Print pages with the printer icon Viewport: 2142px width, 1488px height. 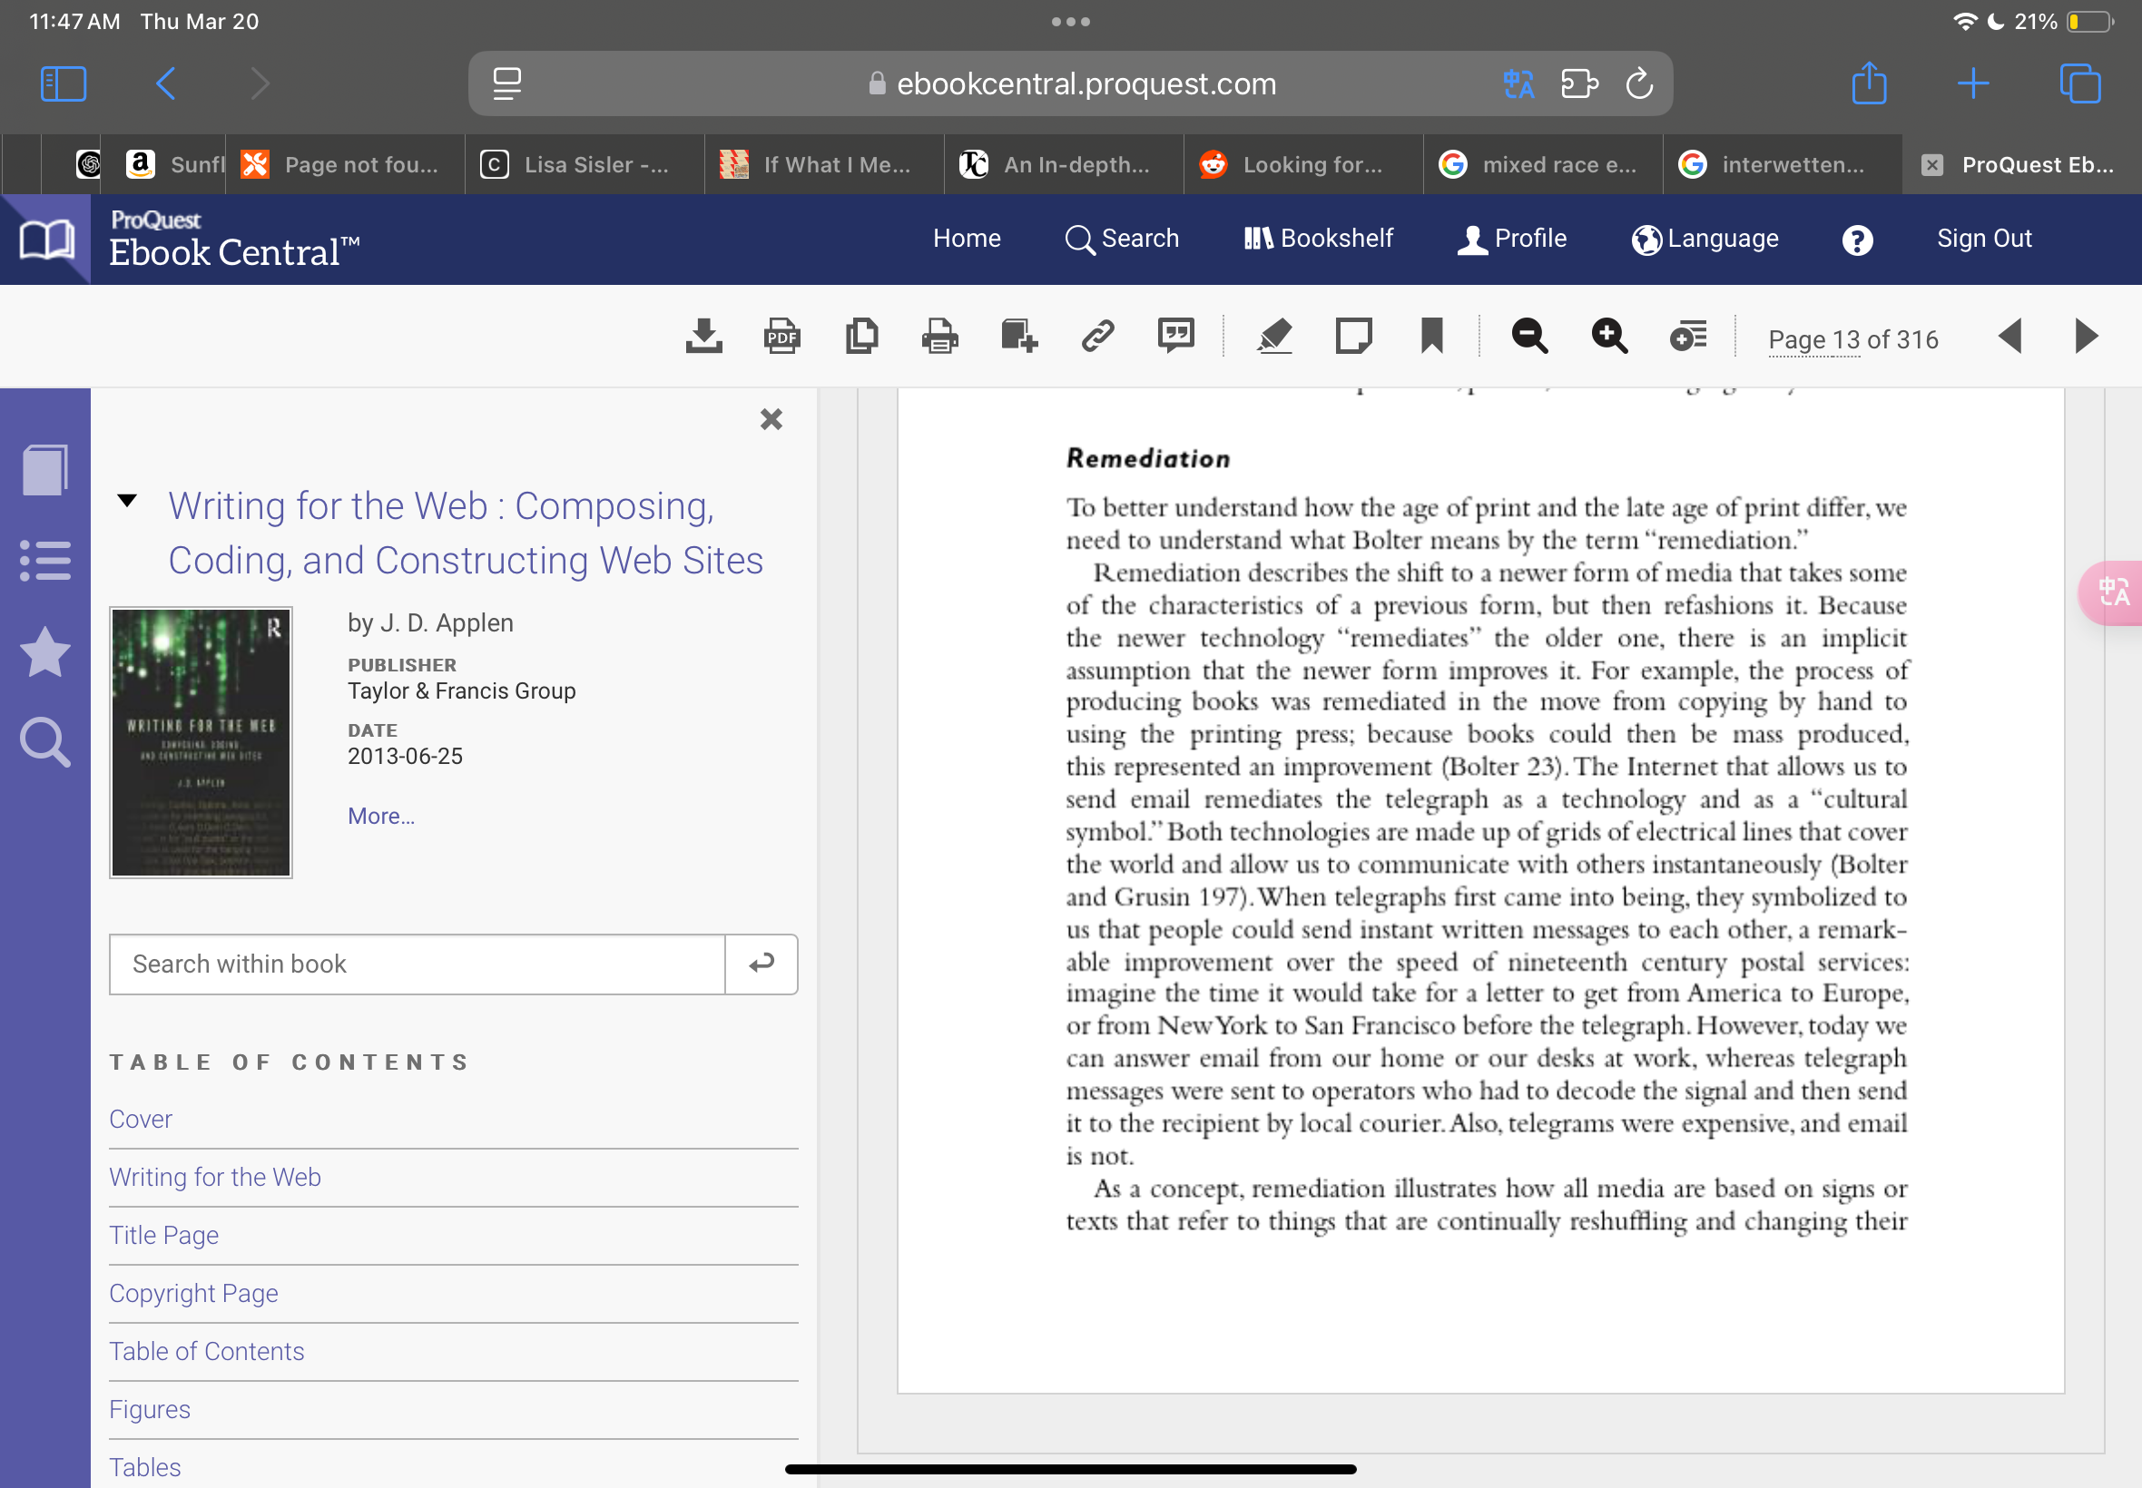point(940,337)
